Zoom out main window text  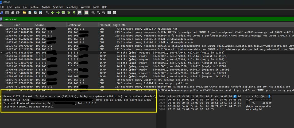(x=98, y=13)
